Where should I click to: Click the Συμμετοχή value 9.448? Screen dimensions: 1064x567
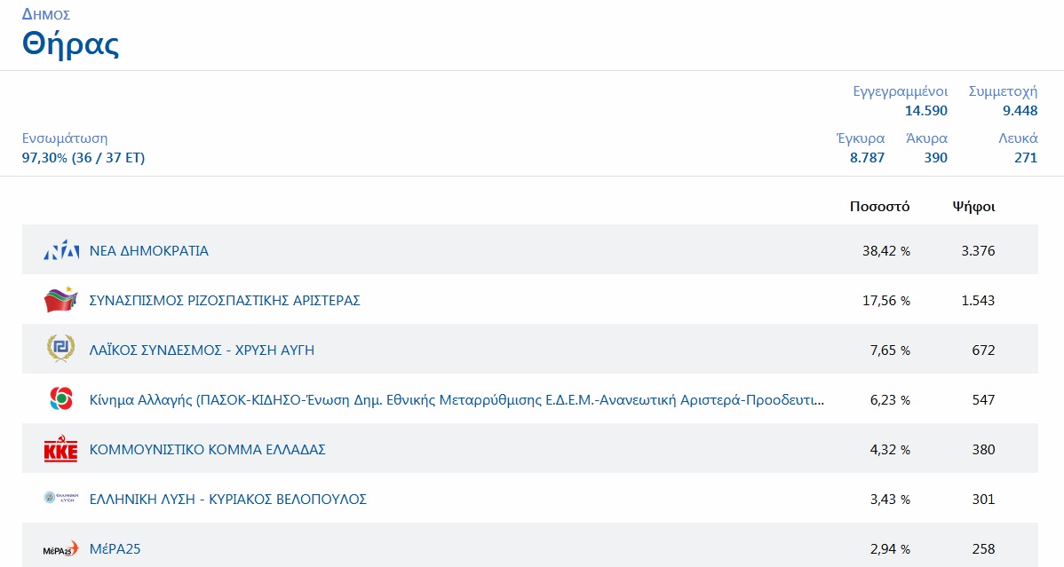click(x=1020, y=111)
